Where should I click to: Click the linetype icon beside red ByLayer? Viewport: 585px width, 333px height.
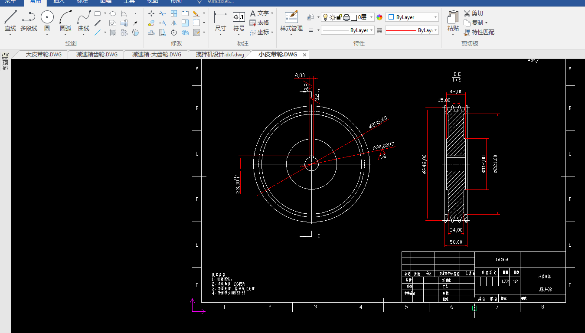[x=379, y=30]
